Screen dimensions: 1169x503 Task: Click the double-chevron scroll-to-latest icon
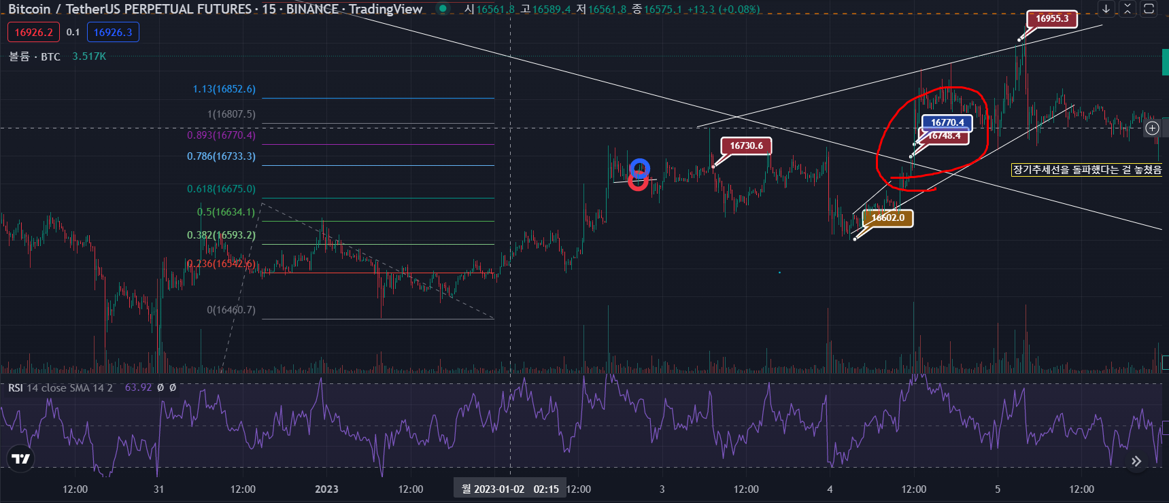tap(1136, 462)
